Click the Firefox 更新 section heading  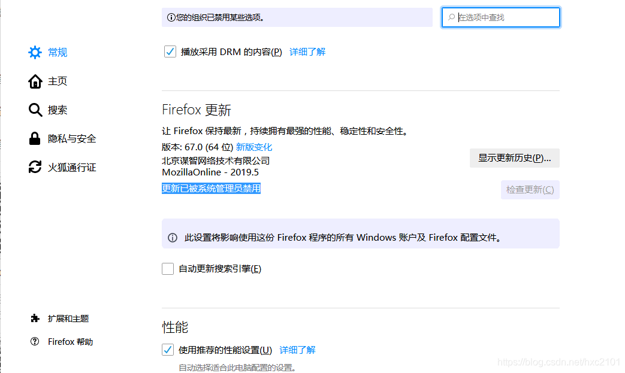(197, 110)
